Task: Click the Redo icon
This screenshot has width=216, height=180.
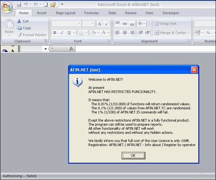Action: [x=36, y=5]
